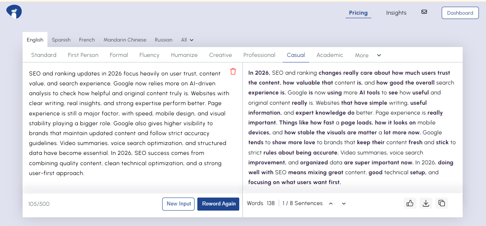Open the Insights link
486x226 pixels.
point(396,13)
